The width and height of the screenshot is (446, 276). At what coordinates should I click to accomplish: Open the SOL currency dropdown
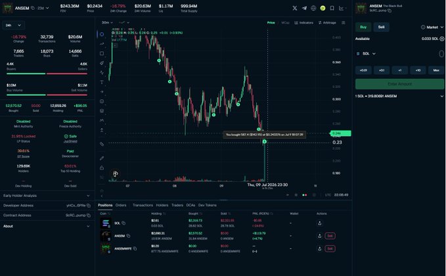tap(366, 54)
